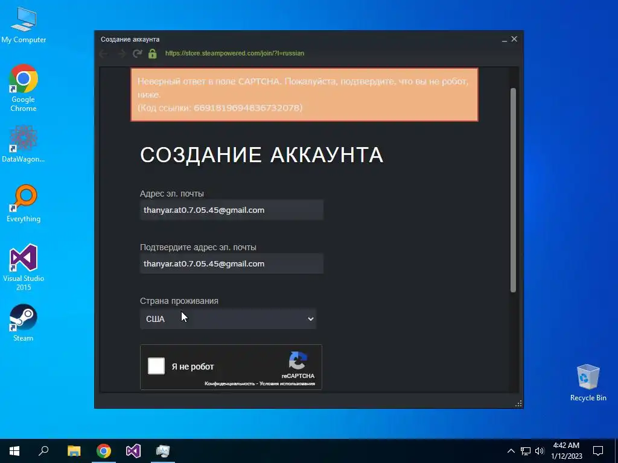Click the window resize grip corner
The image size is (618, 463).
coord(518,403)
